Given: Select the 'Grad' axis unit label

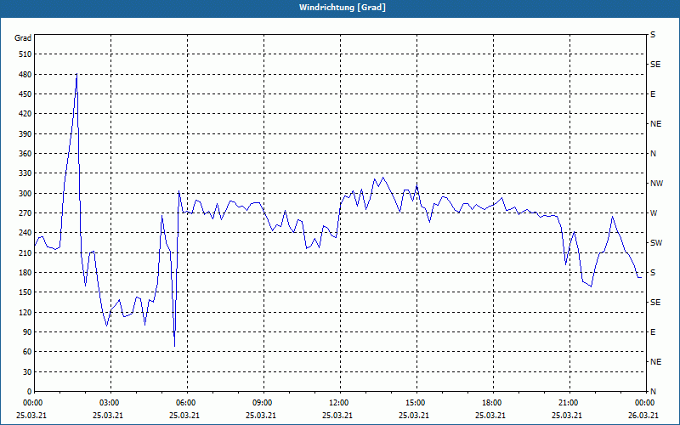Looking at the screenshot, I should (x=23, y=38).
